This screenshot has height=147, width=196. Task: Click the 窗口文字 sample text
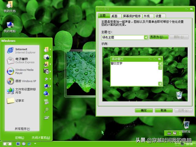click(116, 63)
